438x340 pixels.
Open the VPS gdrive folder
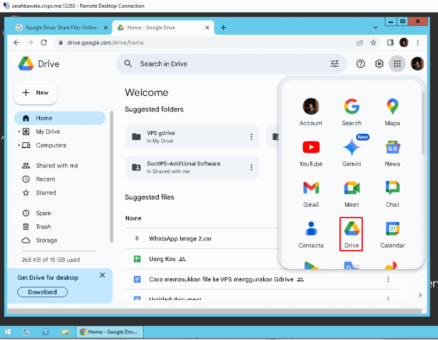[192, 137]
